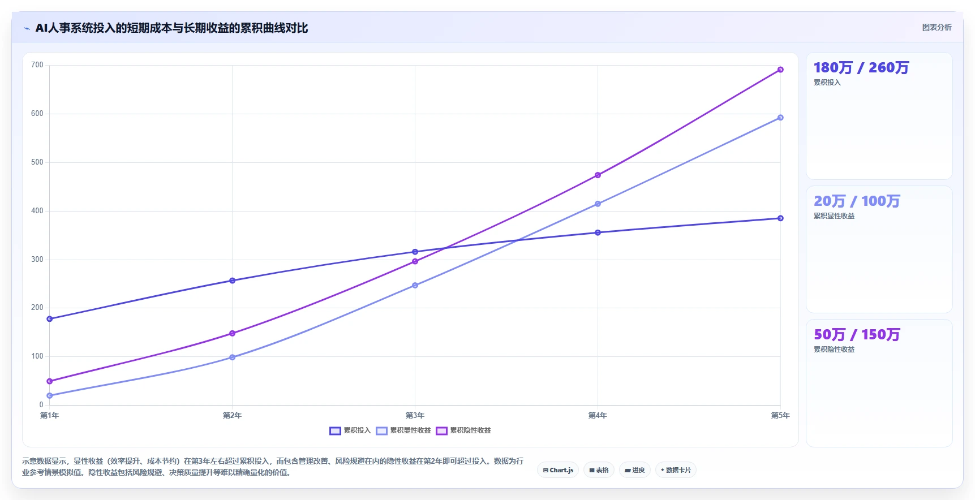Click the 700 y-axis tick label

pyautogui.click(x=37, y=65)
